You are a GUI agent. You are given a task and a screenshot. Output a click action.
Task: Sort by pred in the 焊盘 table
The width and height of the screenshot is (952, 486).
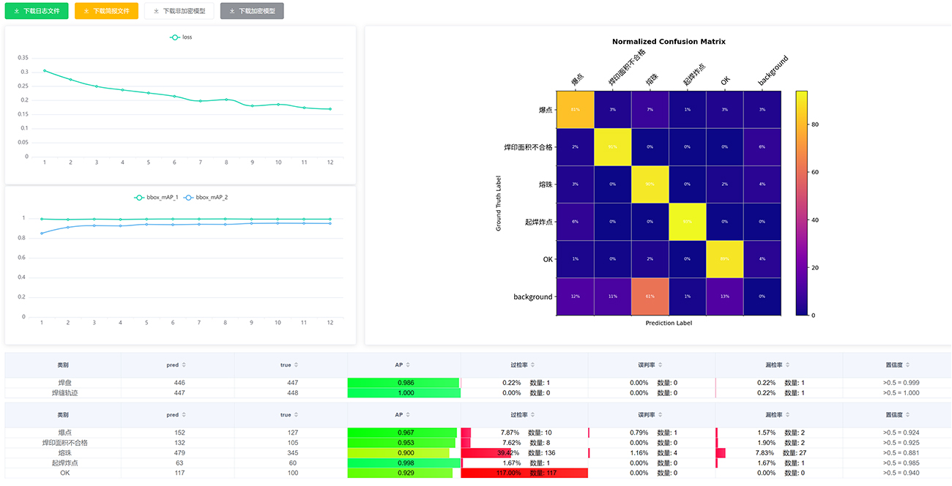coord(184,364)
